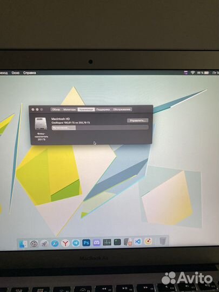Click the 251 ГБ flash storage label

point(41,140)
